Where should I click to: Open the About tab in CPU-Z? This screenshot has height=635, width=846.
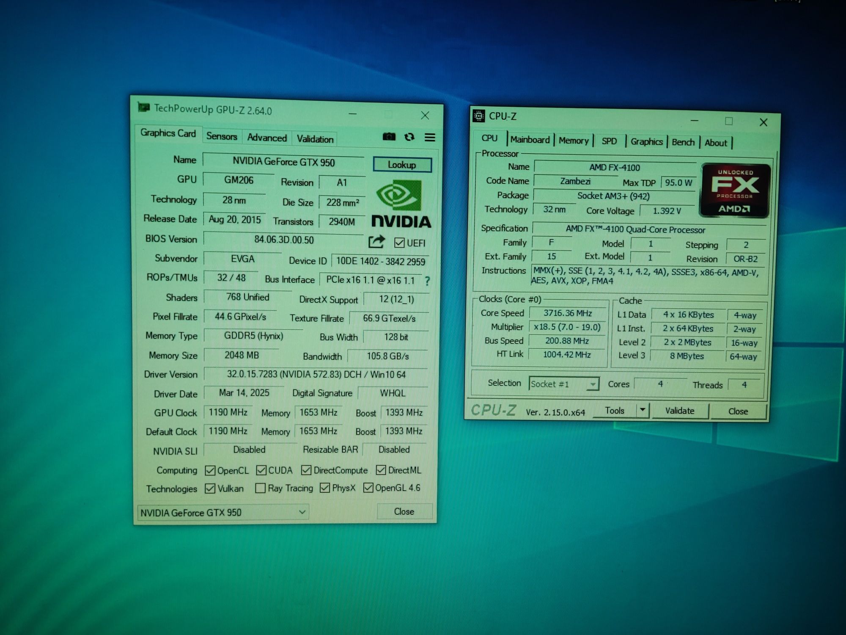[716, 143]
